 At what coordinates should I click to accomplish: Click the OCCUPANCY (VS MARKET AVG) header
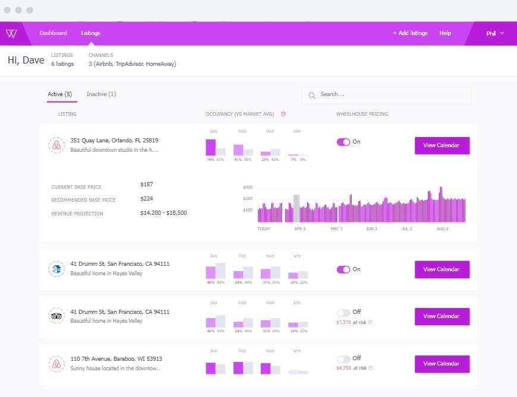[239, 114]
